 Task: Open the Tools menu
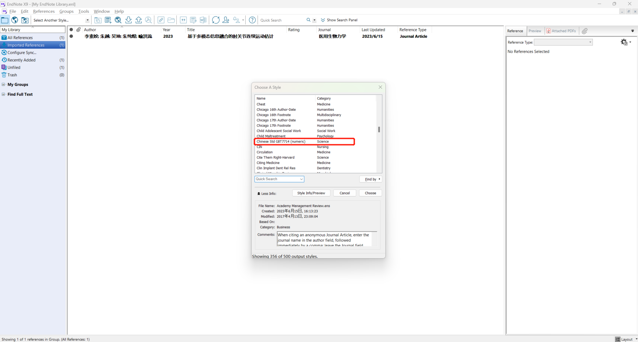[x=84, y=11]
